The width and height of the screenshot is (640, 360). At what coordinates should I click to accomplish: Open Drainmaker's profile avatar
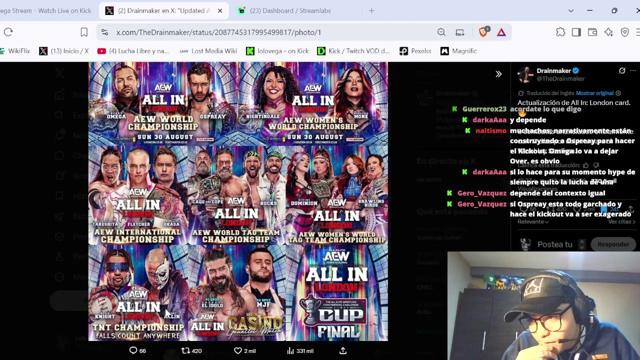(525, 74)
